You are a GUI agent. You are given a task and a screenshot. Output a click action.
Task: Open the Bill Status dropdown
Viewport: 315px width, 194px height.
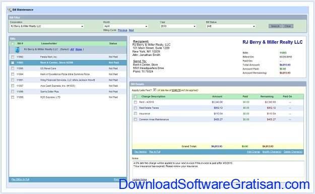tap(231, 26)
